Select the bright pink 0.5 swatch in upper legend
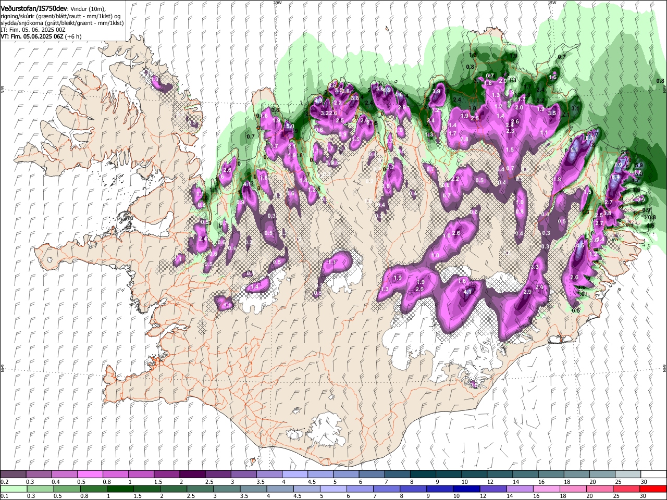Viewport: 667px width, 500px height. click(90, 474)
